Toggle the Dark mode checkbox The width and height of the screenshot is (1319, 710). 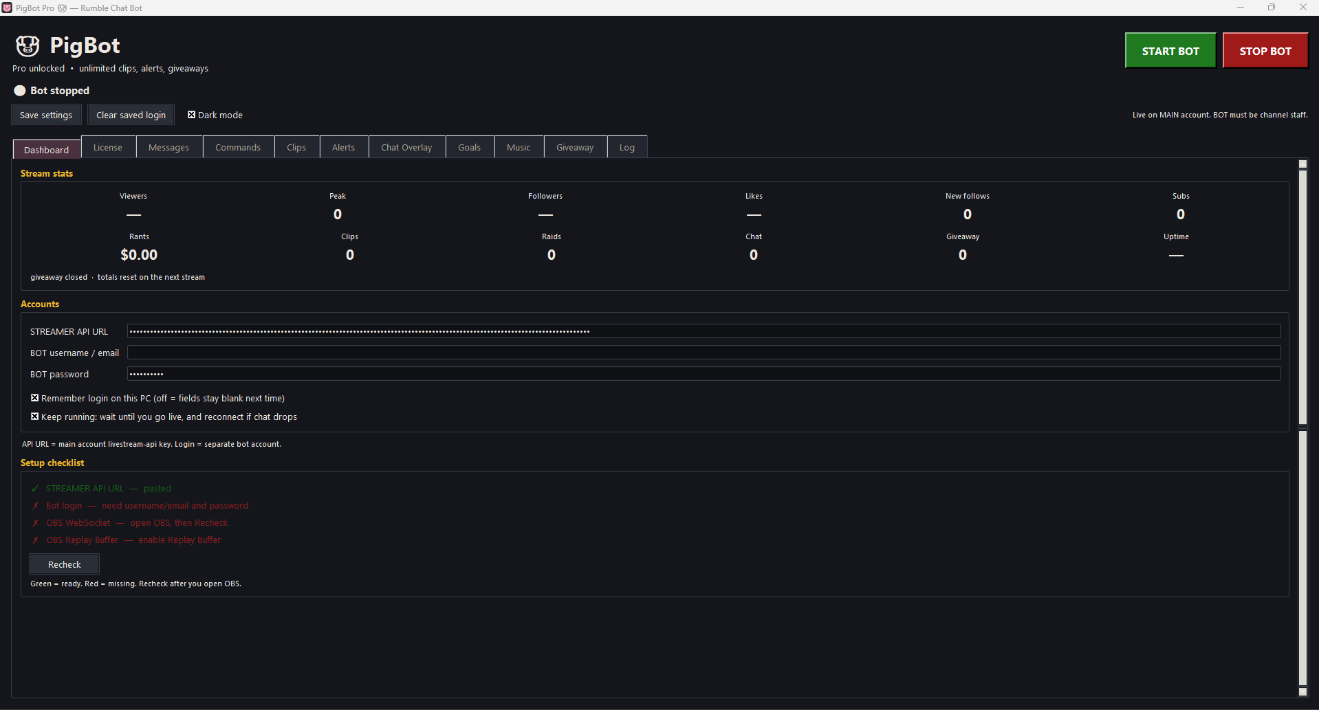pos(192,115)
